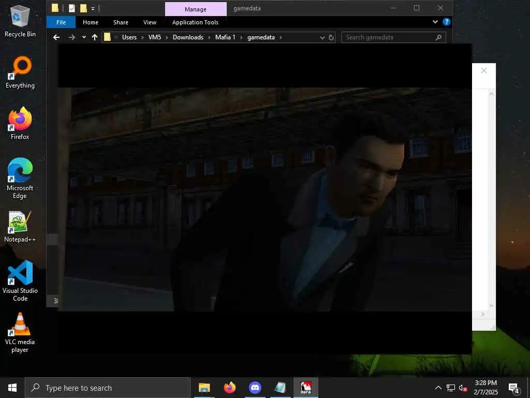Screen dimensions: 530x398
Task: Expand chevron after Mafia 1 in breadcrumb
Action: pos(241,37)
